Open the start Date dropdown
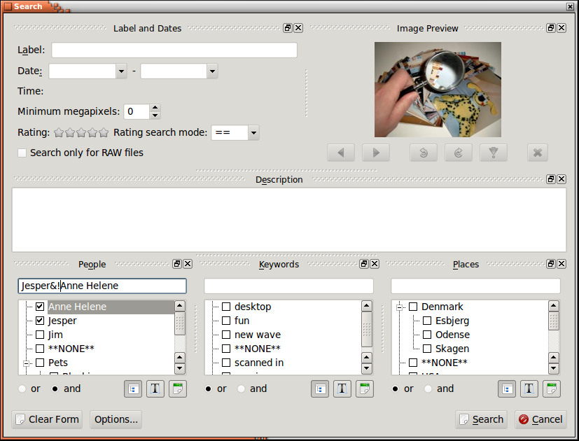This screenshot has height=441, width=579. (x=121, y=71)
